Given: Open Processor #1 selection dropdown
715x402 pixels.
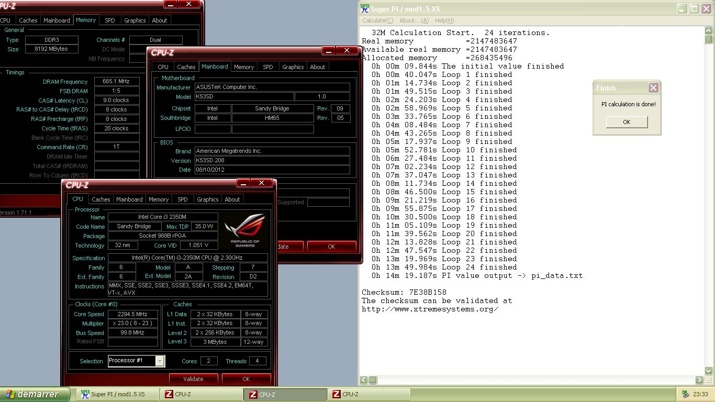Looking at the screenshot, I should coord(160,361).
